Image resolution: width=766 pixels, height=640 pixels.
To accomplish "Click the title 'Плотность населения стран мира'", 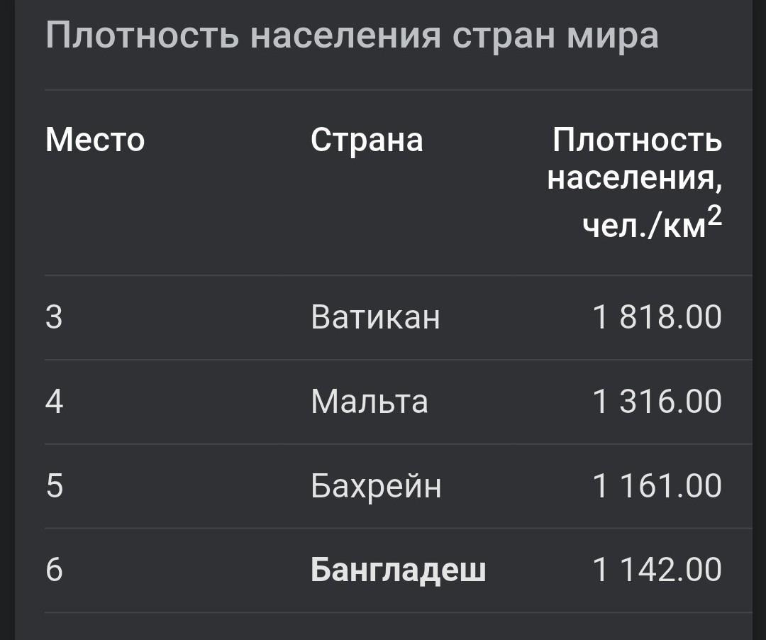I will (352, 35).
